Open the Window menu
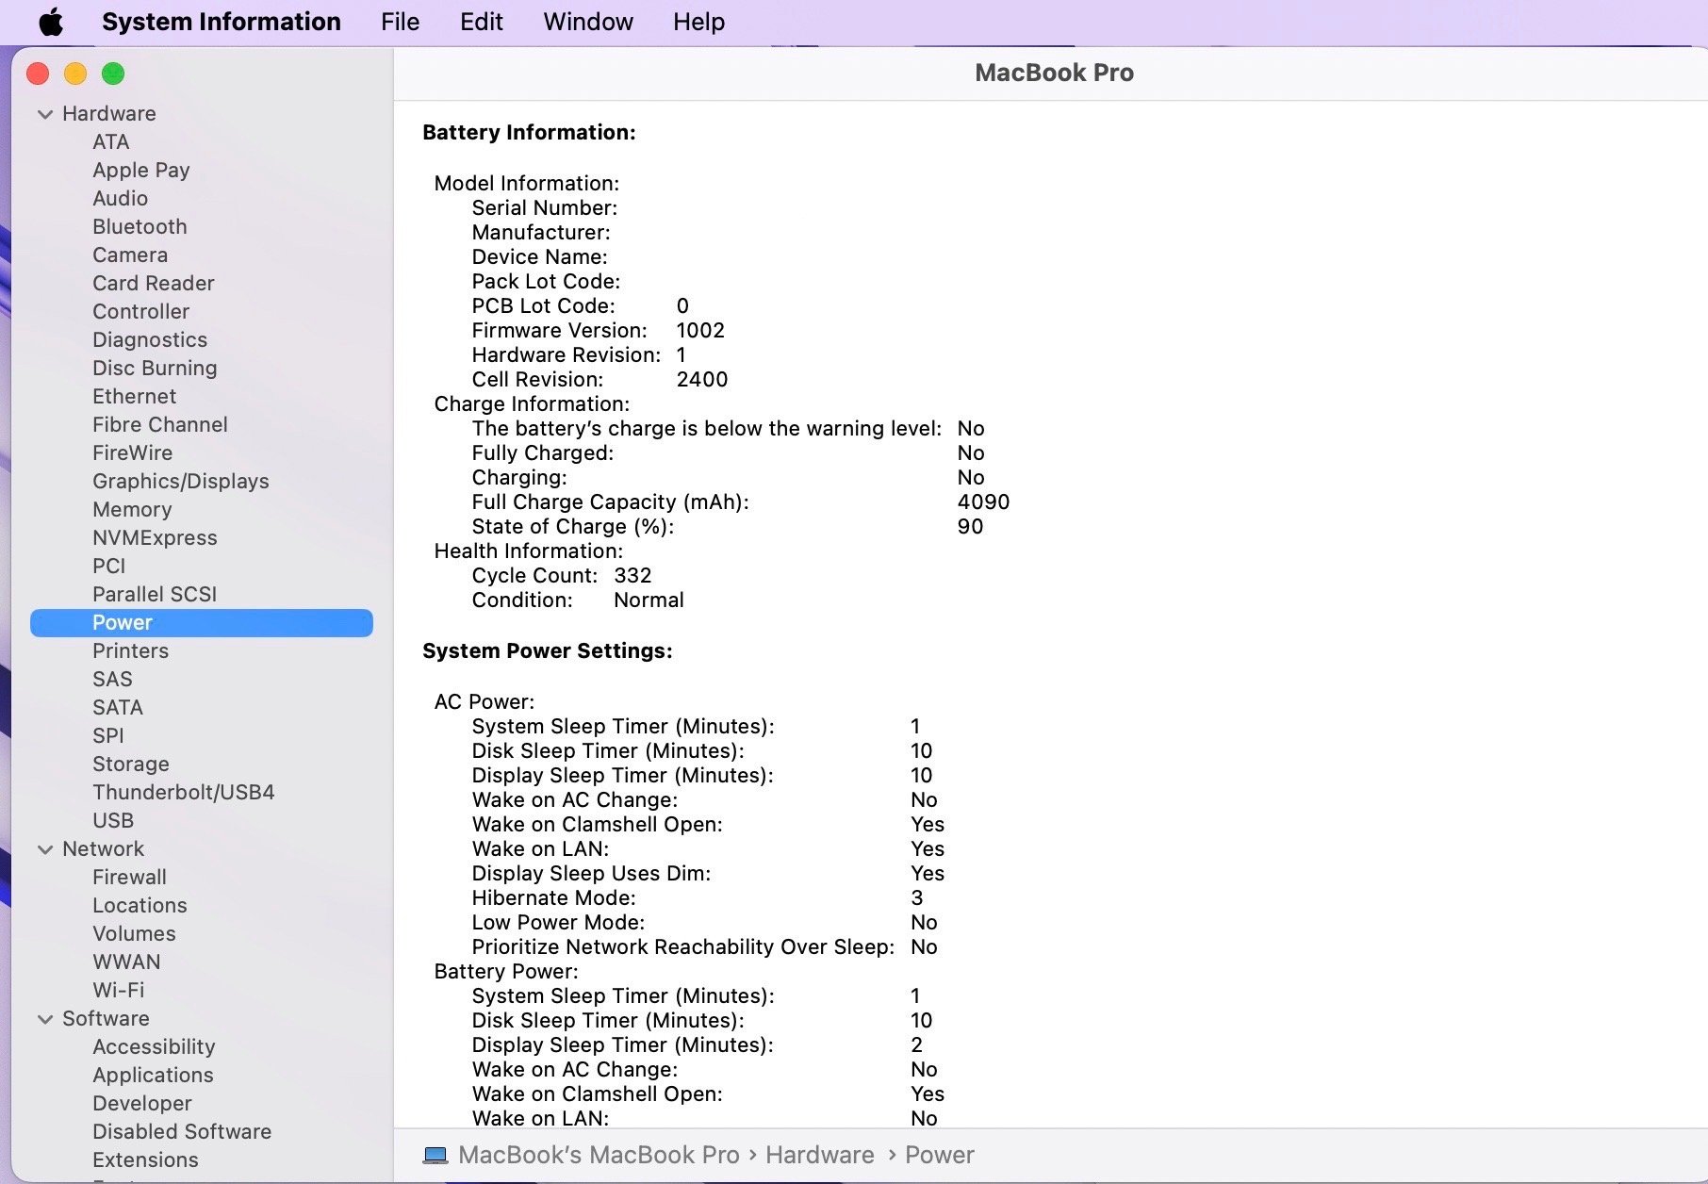This screenshot has width=1708, height=1184. [587, 22]
